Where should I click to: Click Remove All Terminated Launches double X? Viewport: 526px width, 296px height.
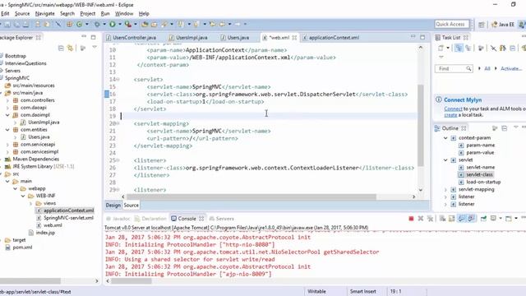[430, 219]
